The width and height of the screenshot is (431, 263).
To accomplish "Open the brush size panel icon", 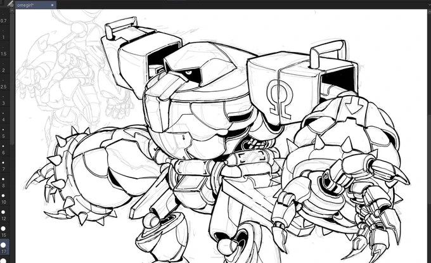I will [x=10, y=4].
